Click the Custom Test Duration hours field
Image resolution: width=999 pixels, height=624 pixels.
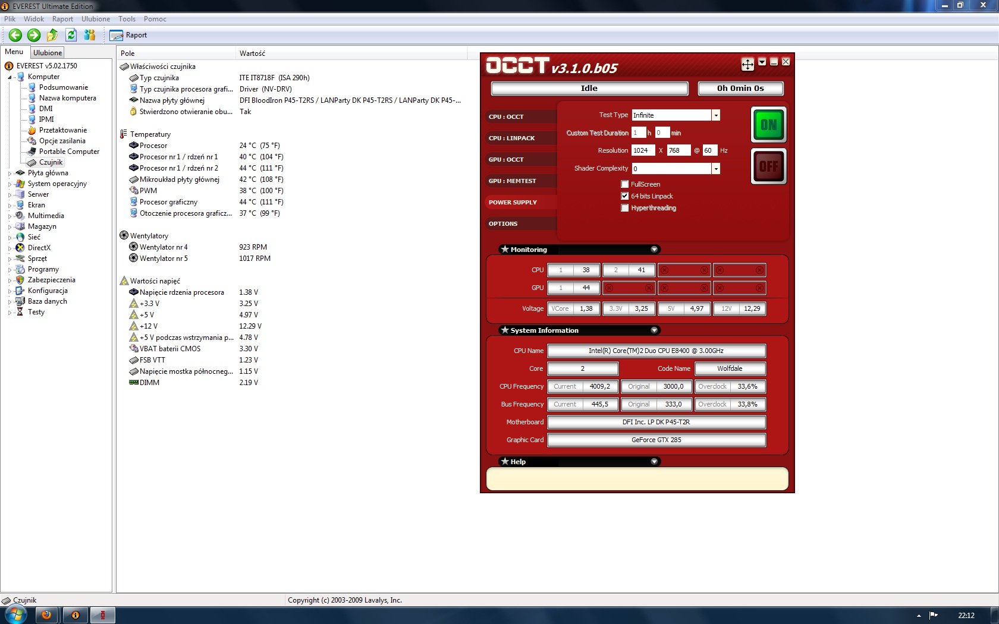pos(639,133)
